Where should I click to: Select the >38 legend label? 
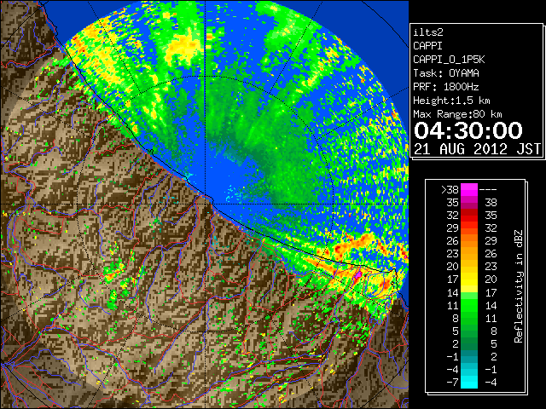[x=450, y=189]
